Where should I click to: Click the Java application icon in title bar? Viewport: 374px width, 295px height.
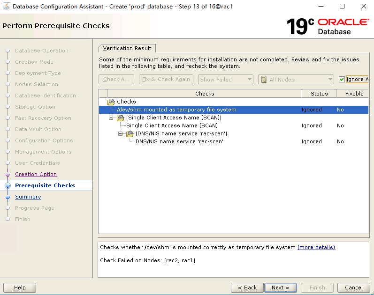[x=7, y=7]
